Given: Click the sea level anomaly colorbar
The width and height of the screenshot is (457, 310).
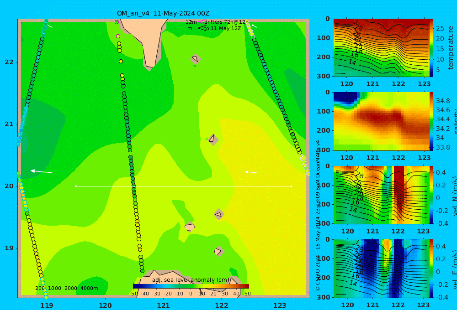Looking at the screenshot, I should [x=191, y=286].
